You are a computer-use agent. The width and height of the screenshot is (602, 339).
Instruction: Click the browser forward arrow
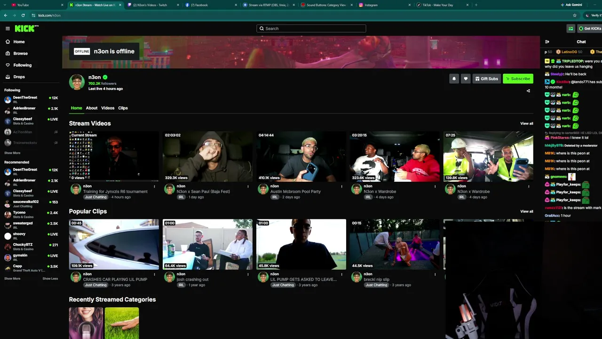click(14, 16)
